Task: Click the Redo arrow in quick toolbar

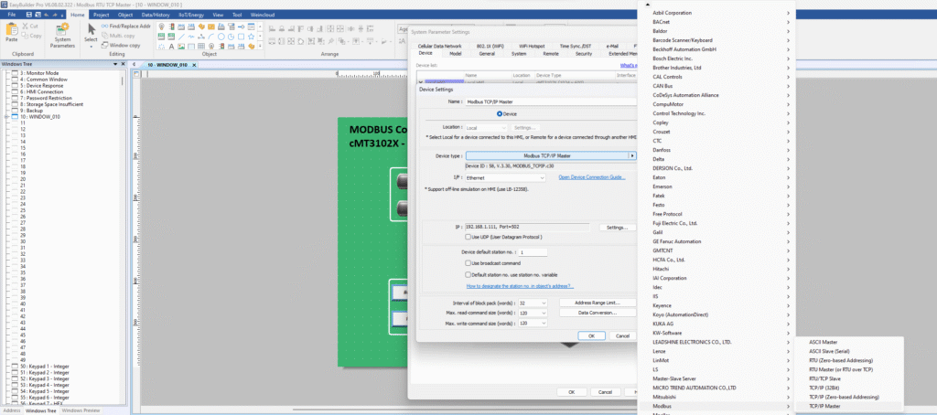Action: coord(55,15)
